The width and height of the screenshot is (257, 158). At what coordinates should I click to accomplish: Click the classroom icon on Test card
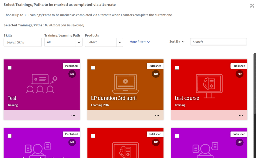tap(41, 83)
